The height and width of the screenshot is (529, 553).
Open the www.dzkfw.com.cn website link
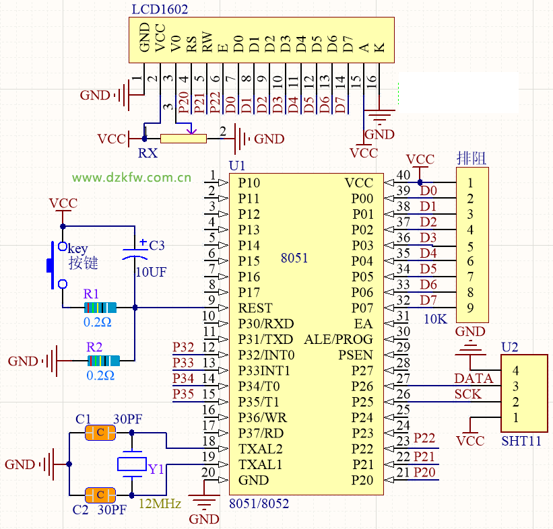(132, 178)
